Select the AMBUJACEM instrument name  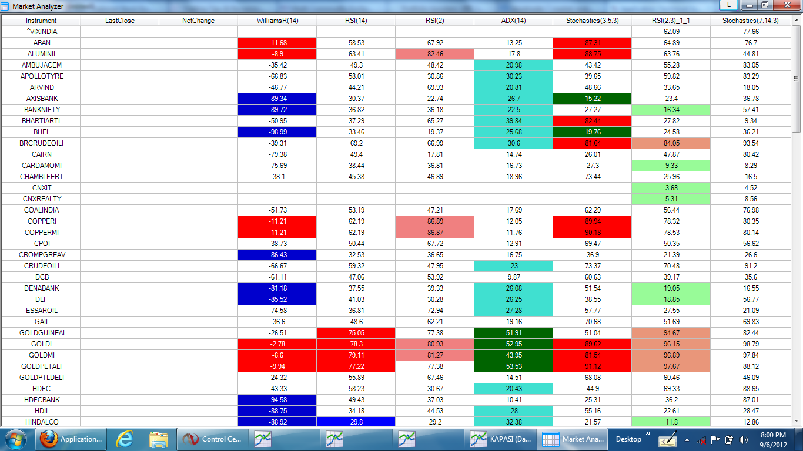(x=42, y=65)
